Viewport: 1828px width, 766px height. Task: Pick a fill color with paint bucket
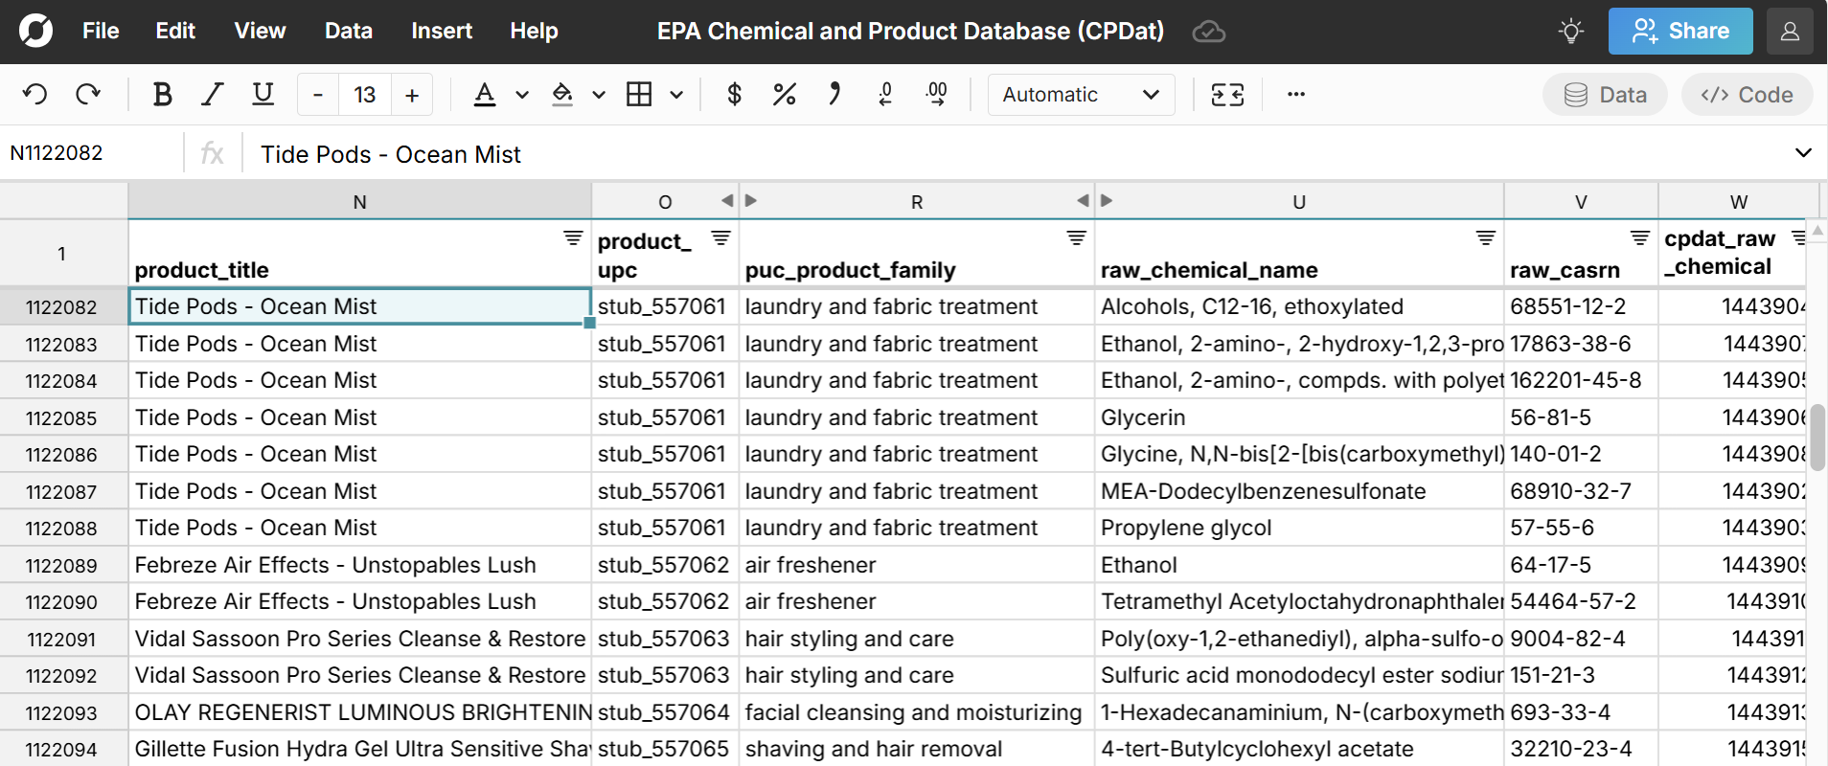coord(562,94)
